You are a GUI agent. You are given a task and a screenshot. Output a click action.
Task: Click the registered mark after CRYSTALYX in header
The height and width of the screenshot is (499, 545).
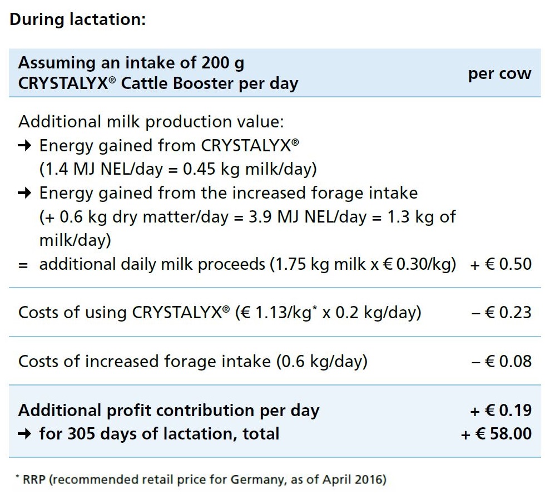112,80
